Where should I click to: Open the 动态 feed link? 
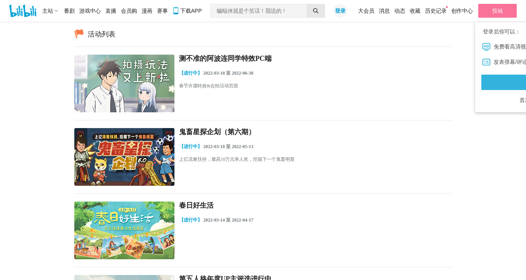pos(400,11)
